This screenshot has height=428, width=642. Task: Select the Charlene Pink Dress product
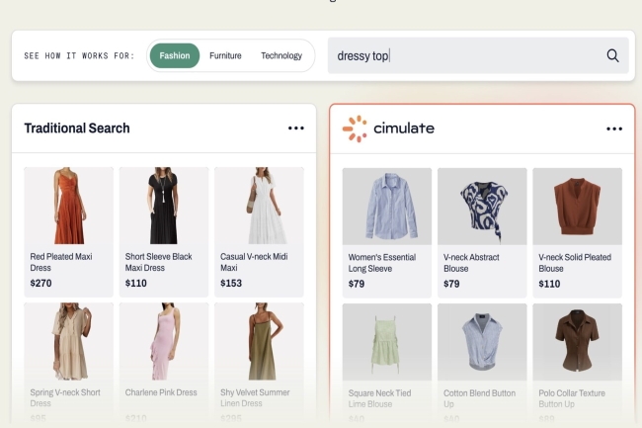point(164,342)
